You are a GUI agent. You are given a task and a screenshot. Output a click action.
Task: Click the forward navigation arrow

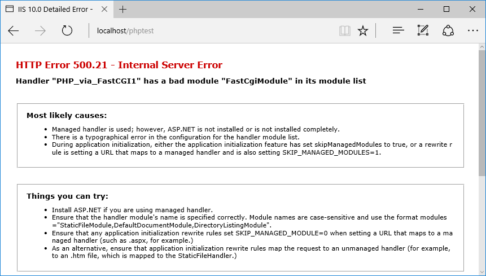tap(40, 30)
